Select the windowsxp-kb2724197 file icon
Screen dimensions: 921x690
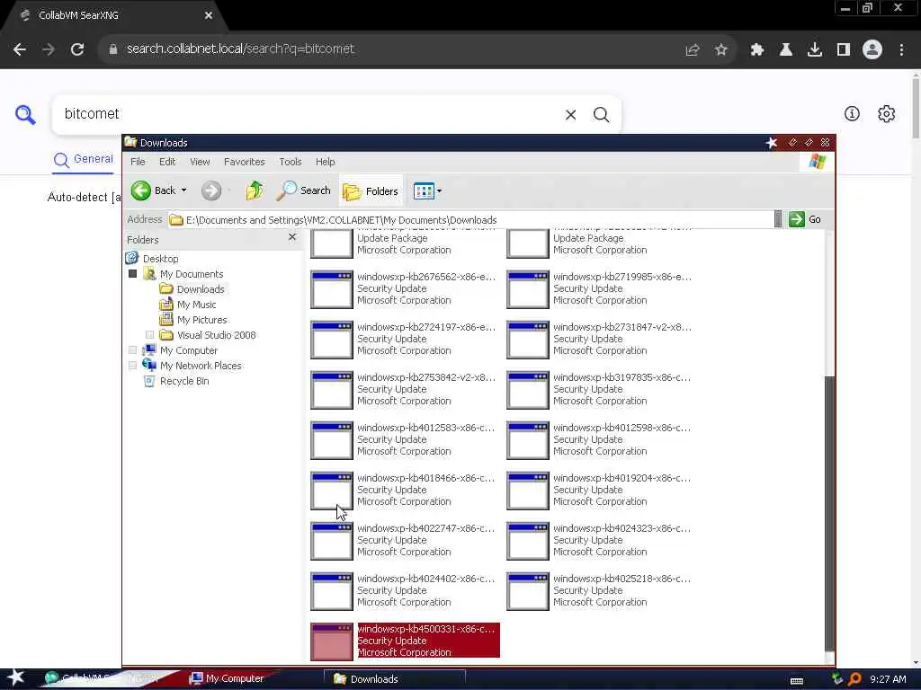pos(332,340)
